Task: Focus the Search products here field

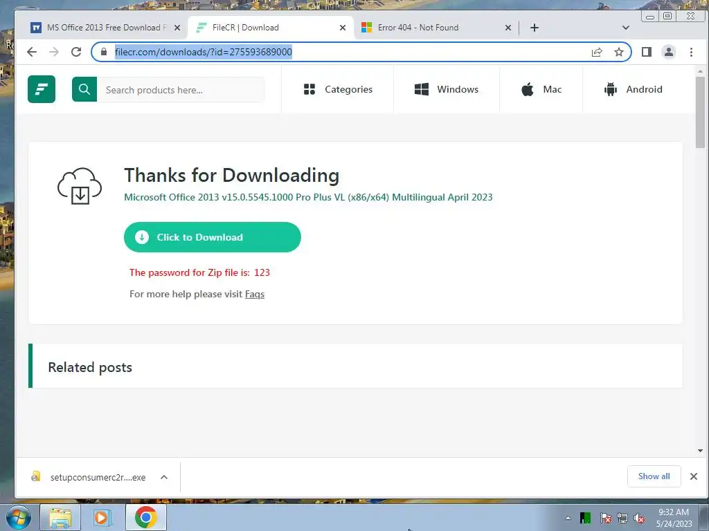Action: (181, 90)
